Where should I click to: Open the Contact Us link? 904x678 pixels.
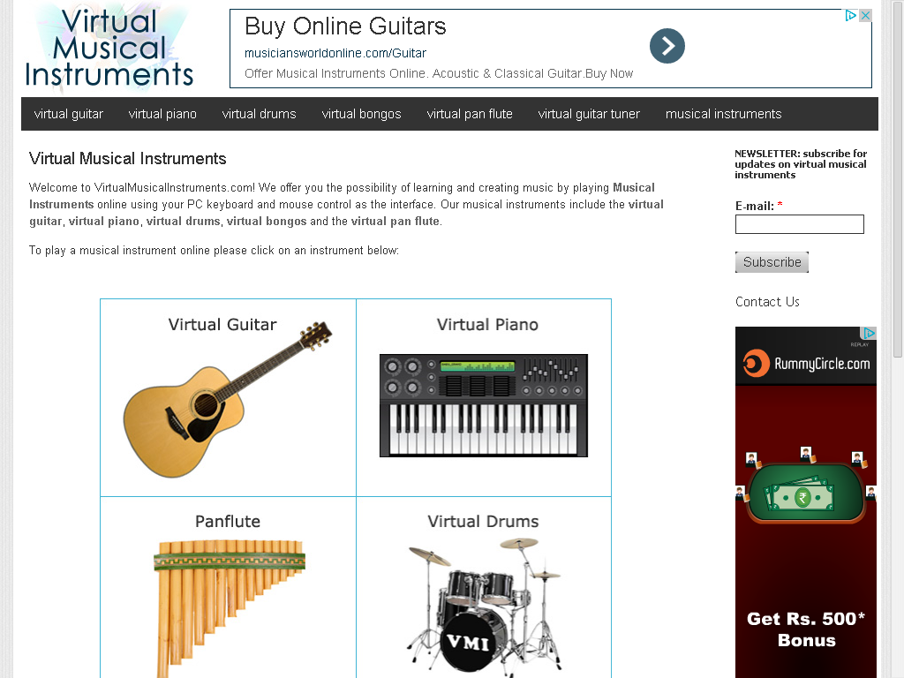tap(767, 302)
